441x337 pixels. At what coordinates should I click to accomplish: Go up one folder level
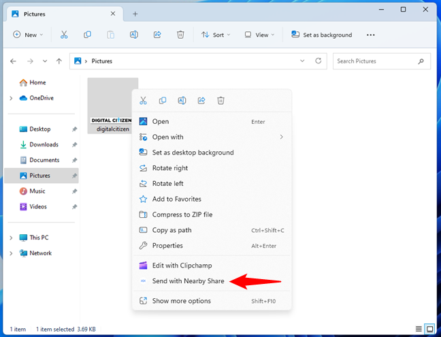coord(59,61)
